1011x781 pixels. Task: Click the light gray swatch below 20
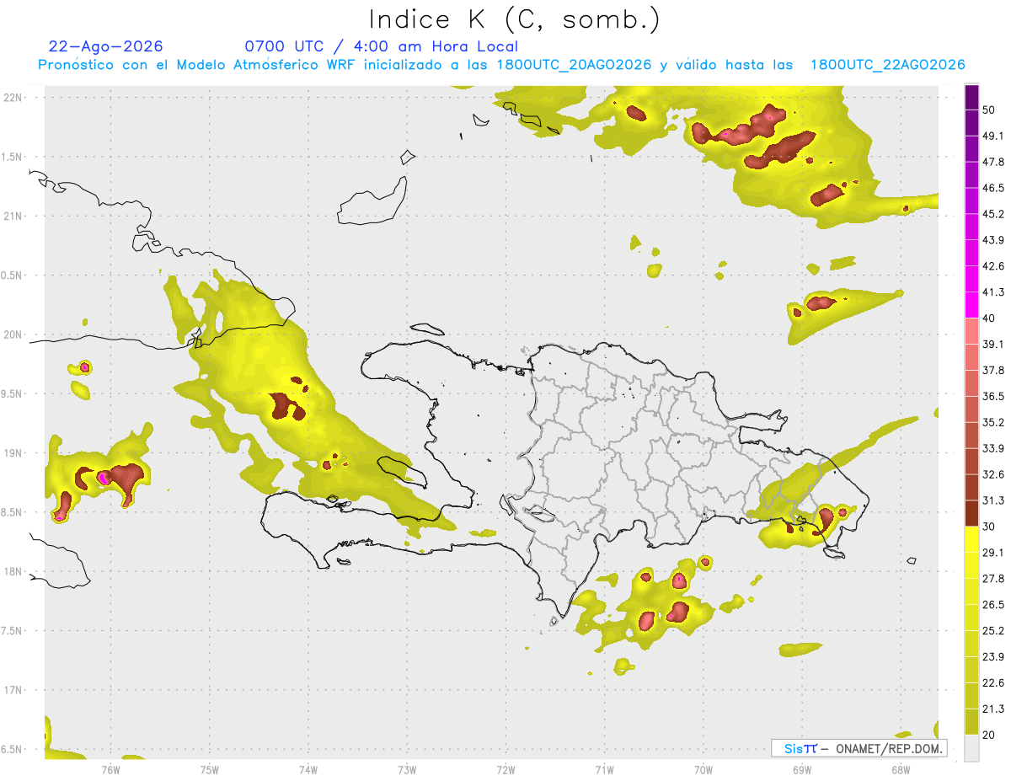tap(971, 748)
